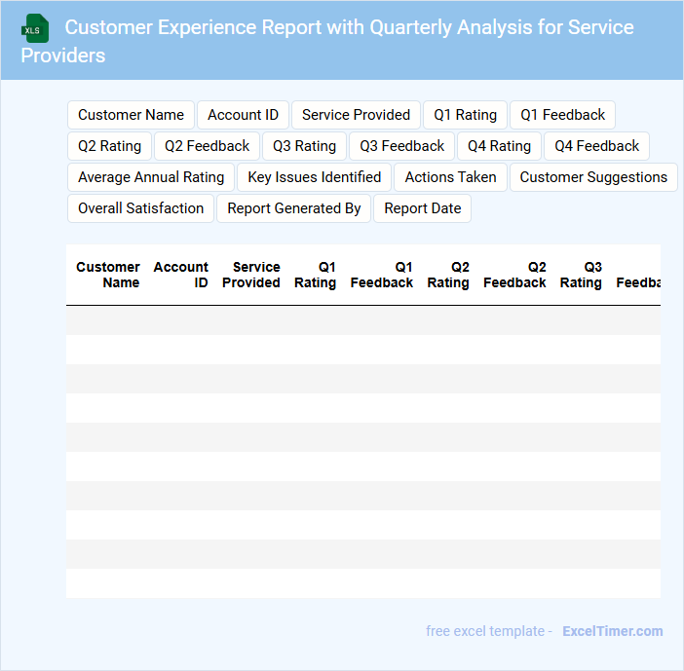This screenshot has height=671, width=684.
Task: Choose the Actions Taken tag
Action: [x=450, y=177]
